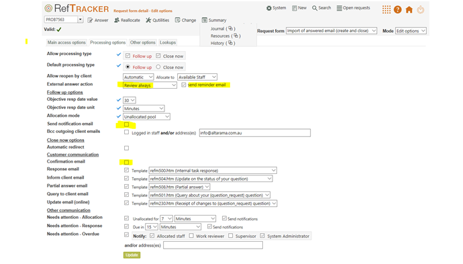This screenshot has height=264, width=463.
Task: Toggle the Close now allow checkbox
Action: pos(158,56)
